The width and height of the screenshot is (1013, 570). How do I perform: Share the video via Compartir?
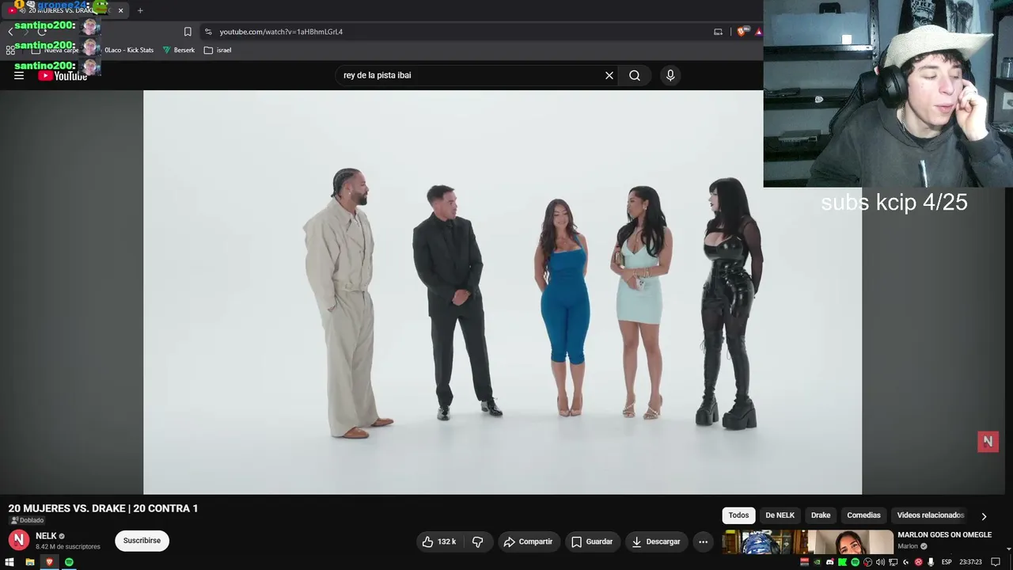[528, 541]
